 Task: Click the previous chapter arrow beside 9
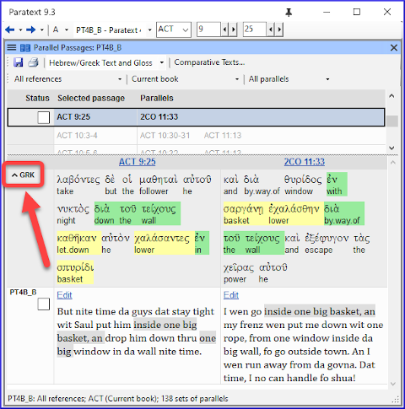(224, 30)
